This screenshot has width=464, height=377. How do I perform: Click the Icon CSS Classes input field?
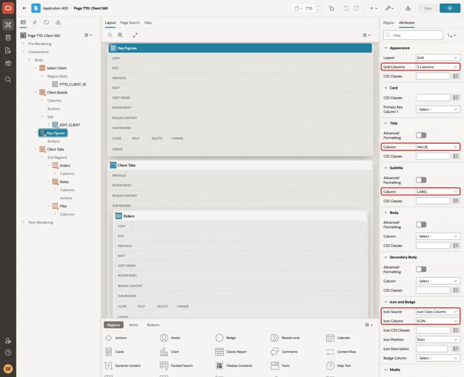(433, 330)
